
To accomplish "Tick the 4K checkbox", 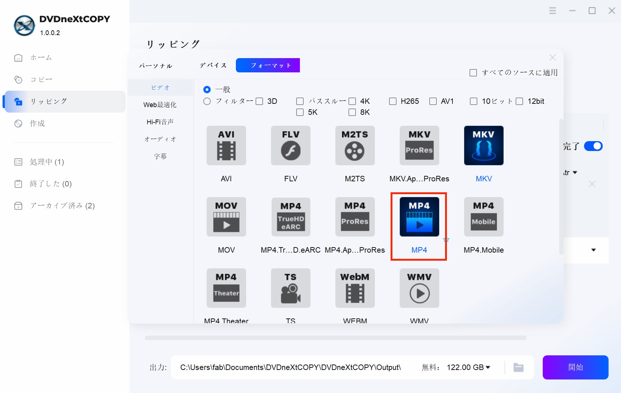I will (352, 101).
